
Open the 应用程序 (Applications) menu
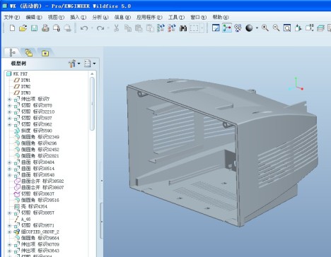point(149,17)
